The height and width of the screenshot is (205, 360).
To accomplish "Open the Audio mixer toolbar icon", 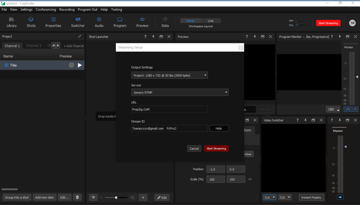I will coord(99,22).
